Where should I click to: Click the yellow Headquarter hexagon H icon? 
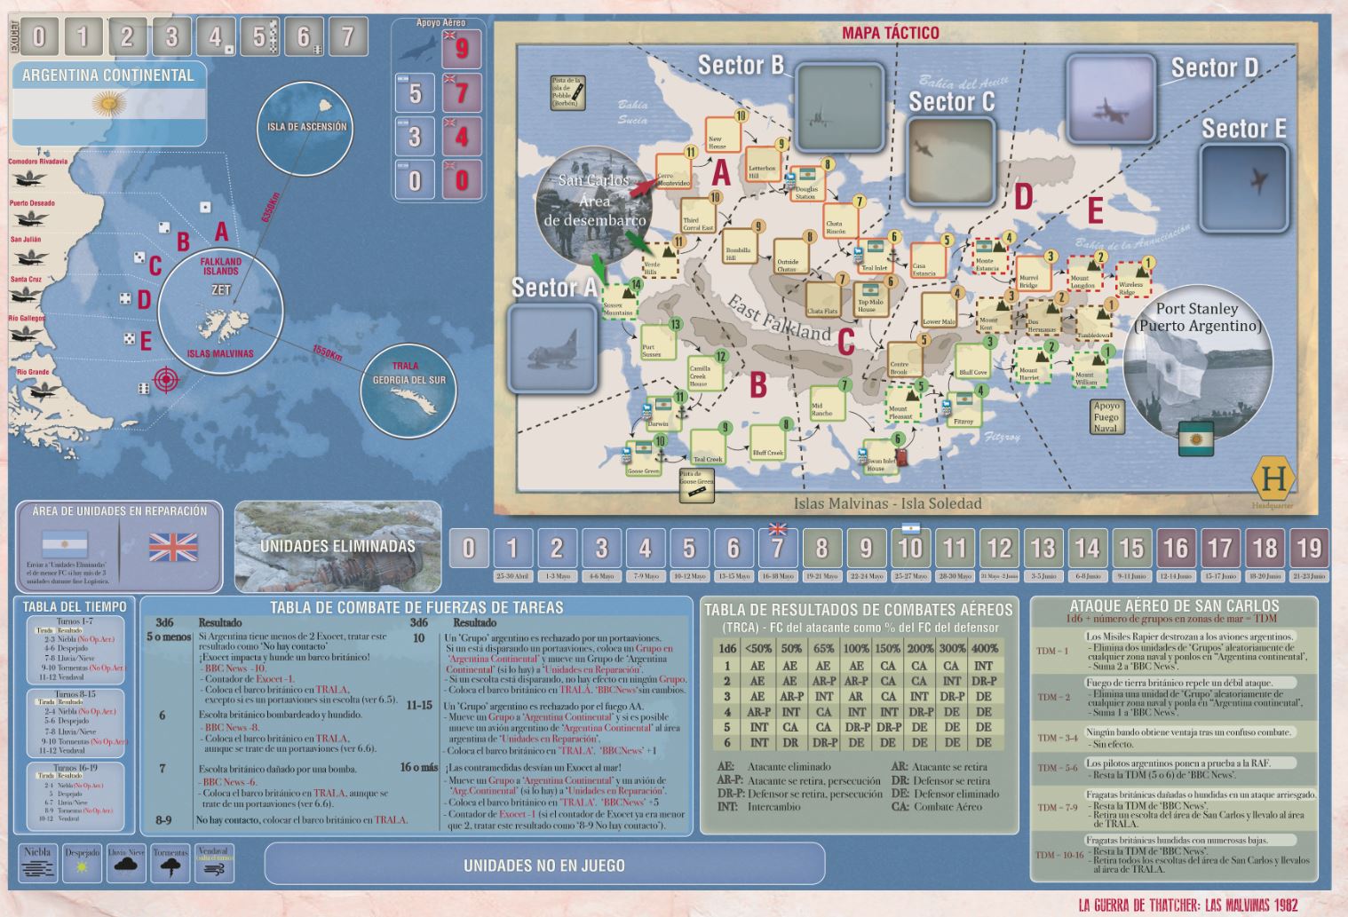tap(1273, 478)
